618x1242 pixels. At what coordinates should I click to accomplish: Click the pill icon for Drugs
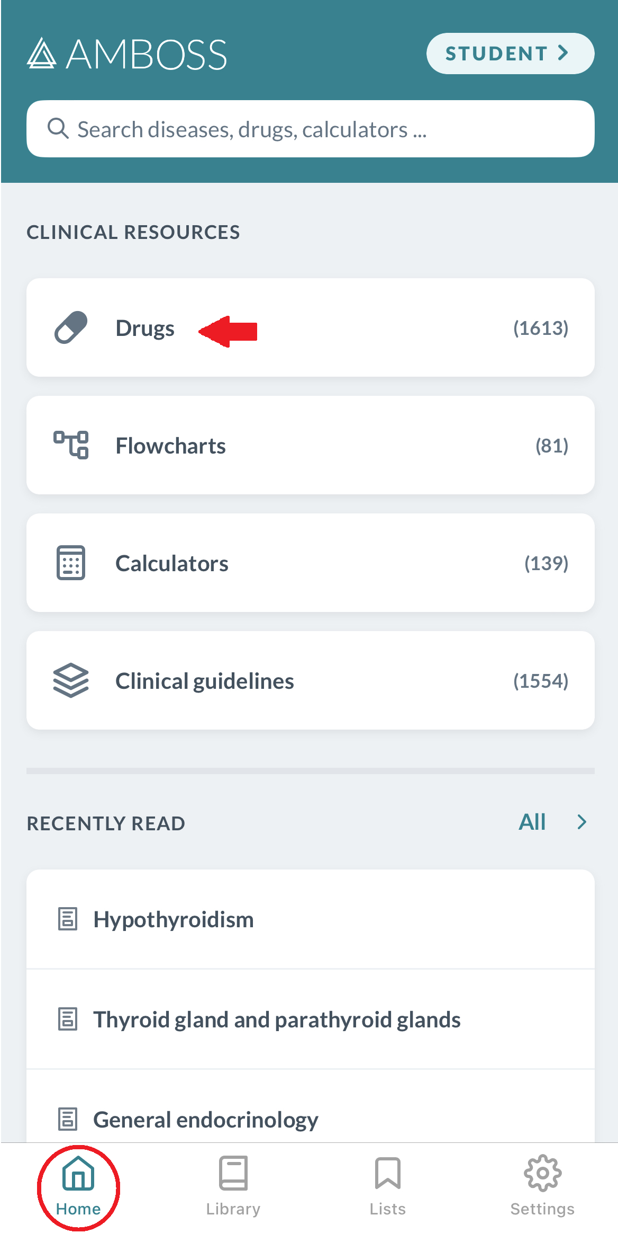[71, 327]
